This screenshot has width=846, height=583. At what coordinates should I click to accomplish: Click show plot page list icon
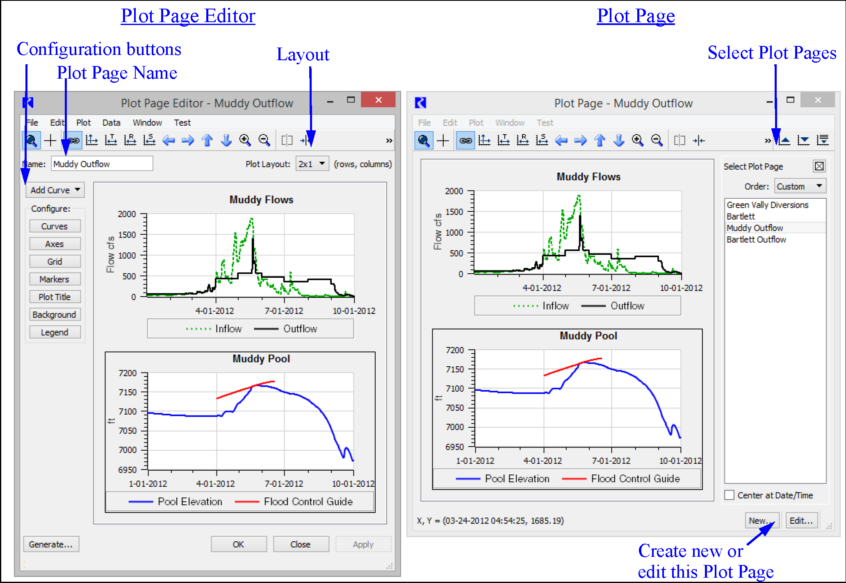823,141
